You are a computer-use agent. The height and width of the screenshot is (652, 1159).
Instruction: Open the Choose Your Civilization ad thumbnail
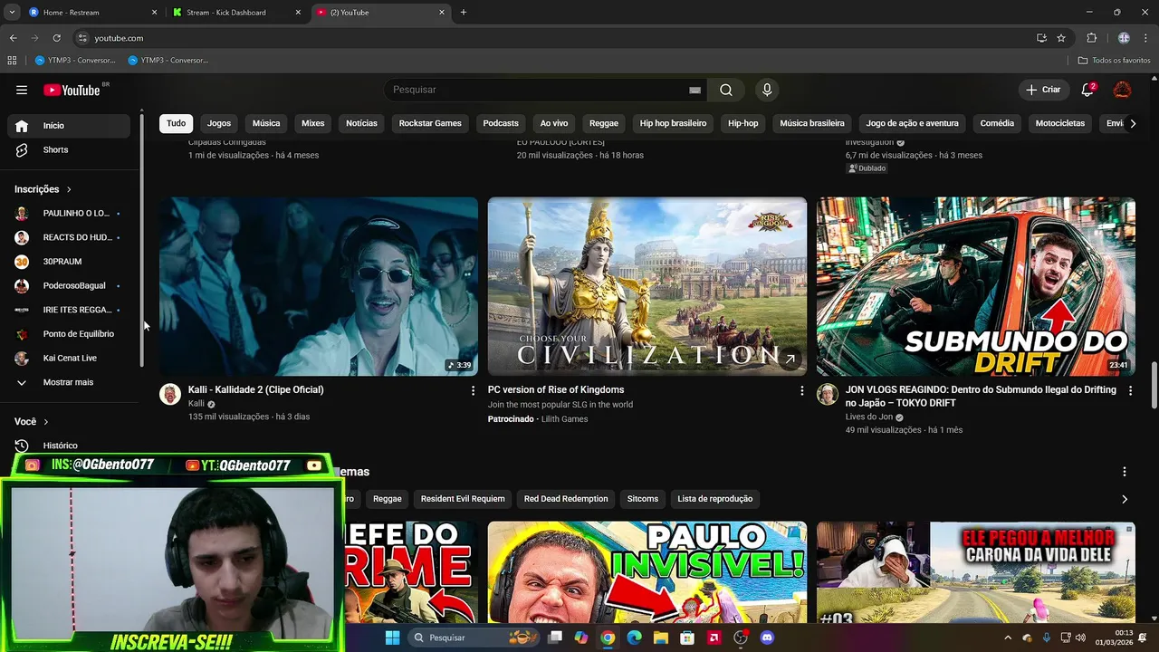(647, 286)
